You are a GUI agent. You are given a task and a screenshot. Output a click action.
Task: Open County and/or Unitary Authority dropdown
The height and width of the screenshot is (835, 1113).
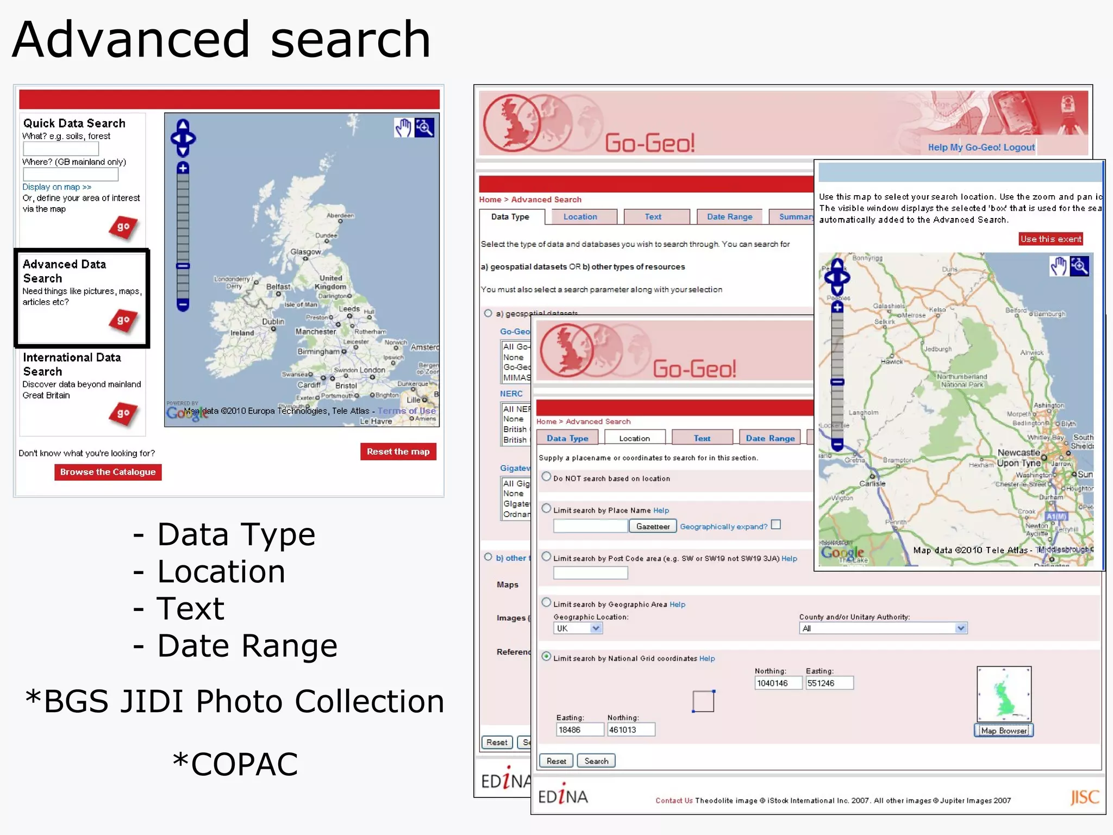(x=883, y=628)
